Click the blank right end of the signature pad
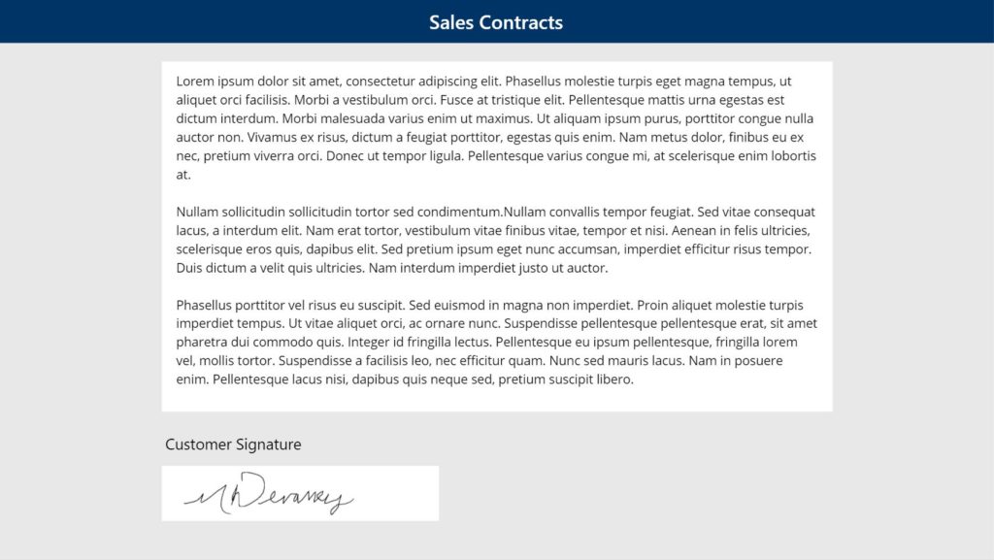This screenshot has height=560, width=994. (399, 493)
